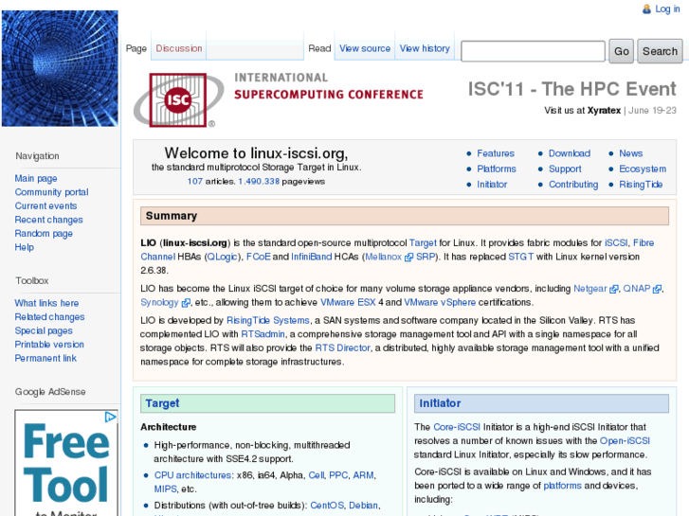Screen dimensions: 689x516
Task: Open the Download link
Action: [x=570, y=153]
